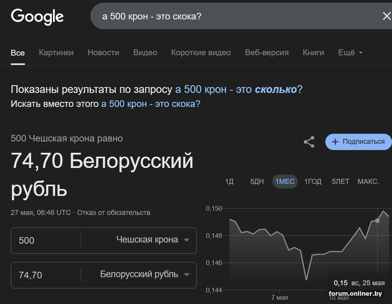The width and height of the screenshot is (392, 304).
Task: Open the Картинки tab
Action: pyautogui.click(x=56, y=53)
